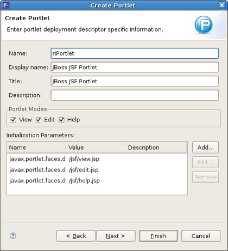This screenshot has height=251, width=228.
Task: Select the row with /jsf/edit.jsp
Action: pos(97,170)
